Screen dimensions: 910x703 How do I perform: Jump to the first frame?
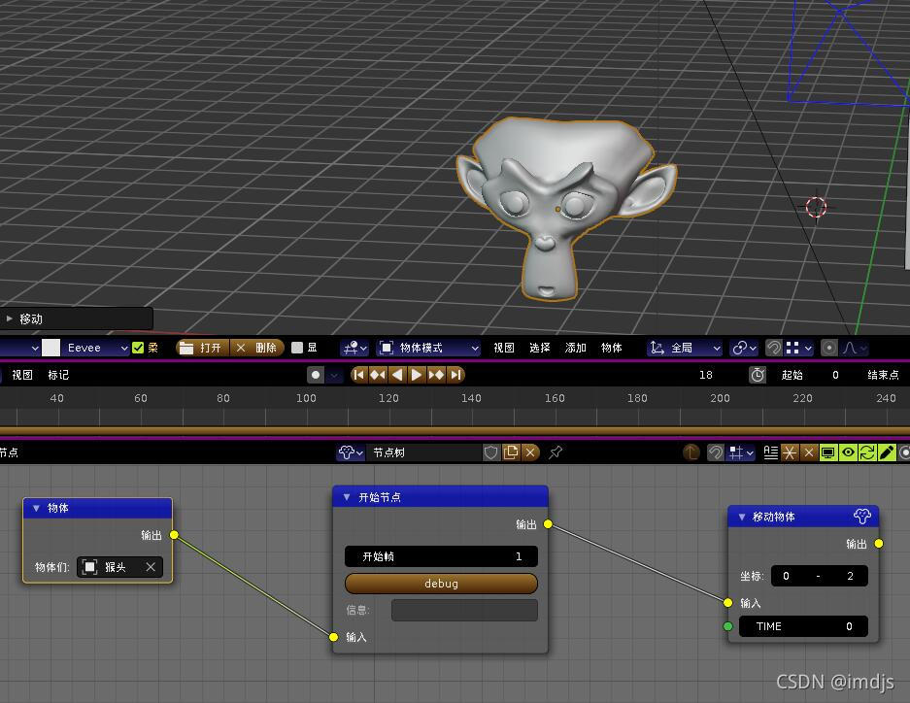pyautogui.click(x=359, y=375)
